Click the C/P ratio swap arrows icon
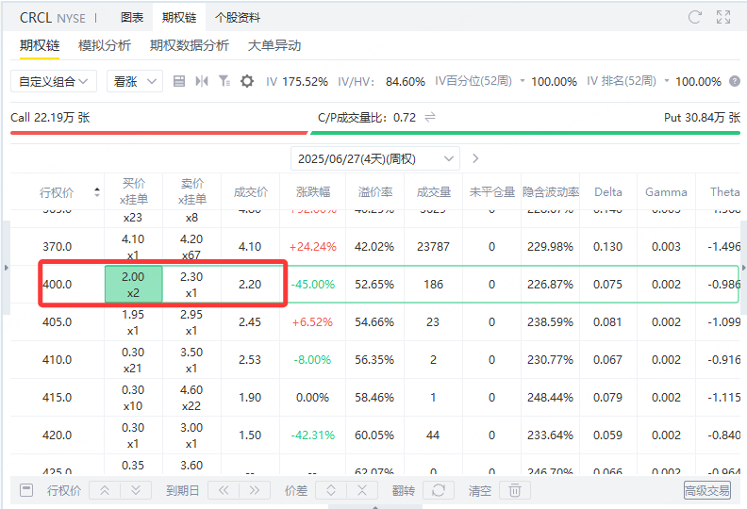Screen dimensions: 747x509 click(430, 117)
